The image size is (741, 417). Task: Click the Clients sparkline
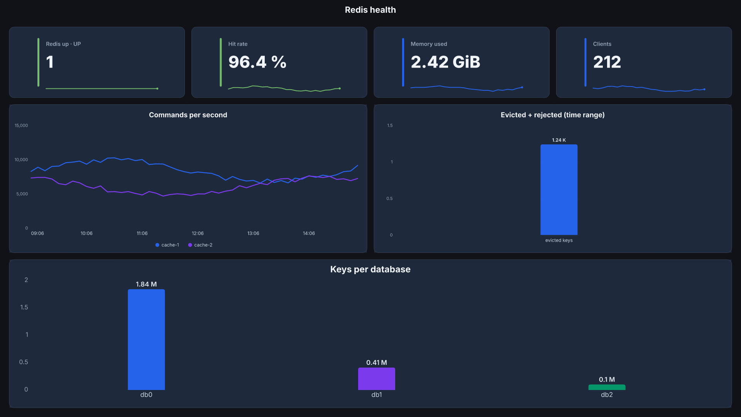649,88
